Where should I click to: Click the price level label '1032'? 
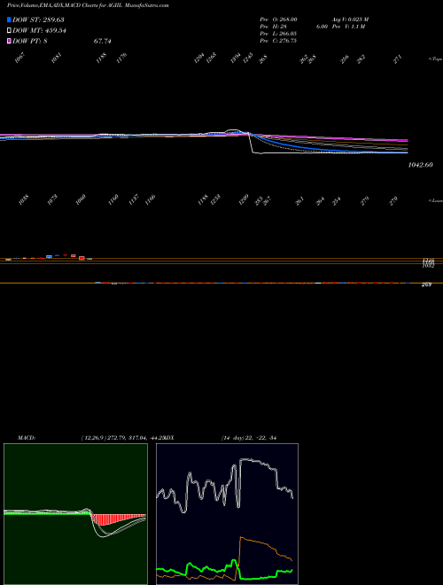coord(428,266)
